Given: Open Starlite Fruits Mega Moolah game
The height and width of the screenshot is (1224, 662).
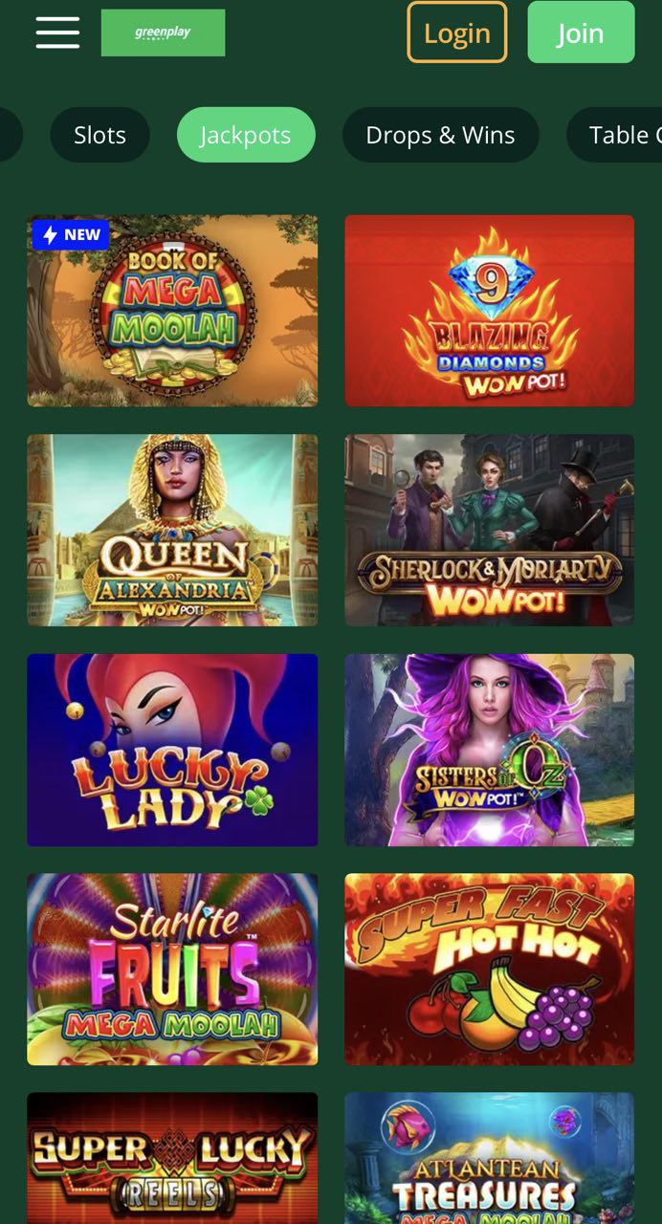Looking at the screenshot, I should (x=172, y=970).
